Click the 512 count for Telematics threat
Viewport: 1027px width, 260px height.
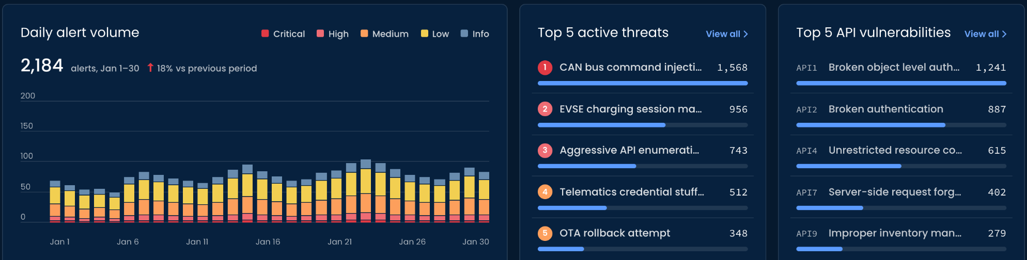738,192
